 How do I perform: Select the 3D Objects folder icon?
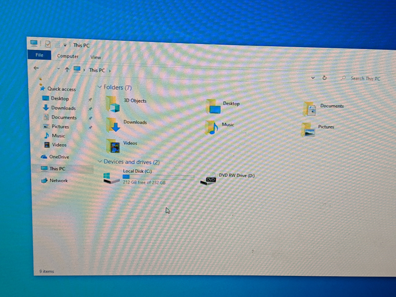113,104
